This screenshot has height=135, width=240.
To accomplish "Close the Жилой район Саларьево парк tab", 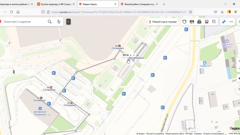I will (157, 4).
